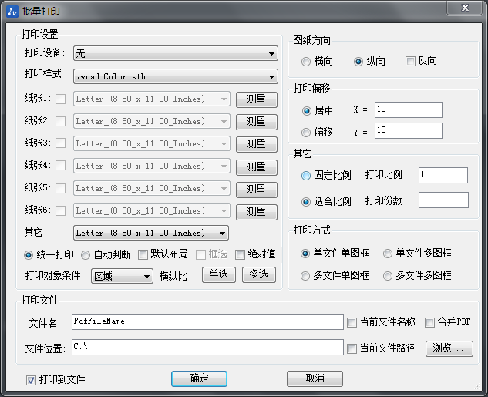Open the 打印对象条件 区域 dropdown
The height and width of the screenshot is (397, 488).
[121, 275]
